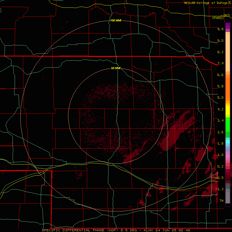Click the SPECIFIC DIFFERENTIAL PHASE (KDP) caption

tap(80, 230)
